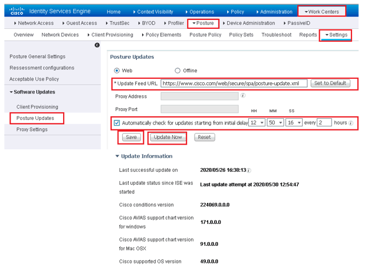The height and width of the screenshot is (271, 371).
Task: Click the Update Now button
Action: tap(168, 137)
